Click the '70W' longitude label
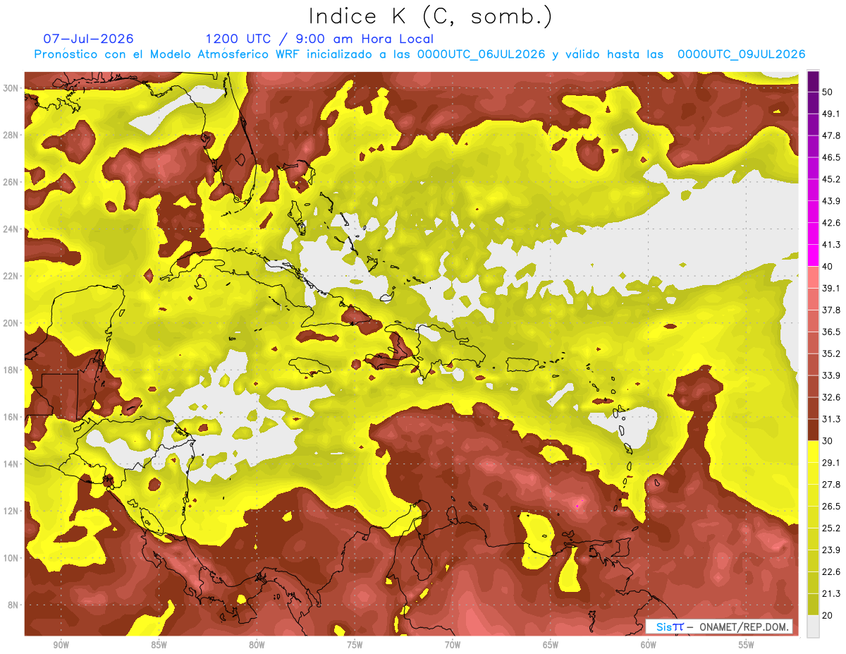846x654 pixels. tap(453, 646)
